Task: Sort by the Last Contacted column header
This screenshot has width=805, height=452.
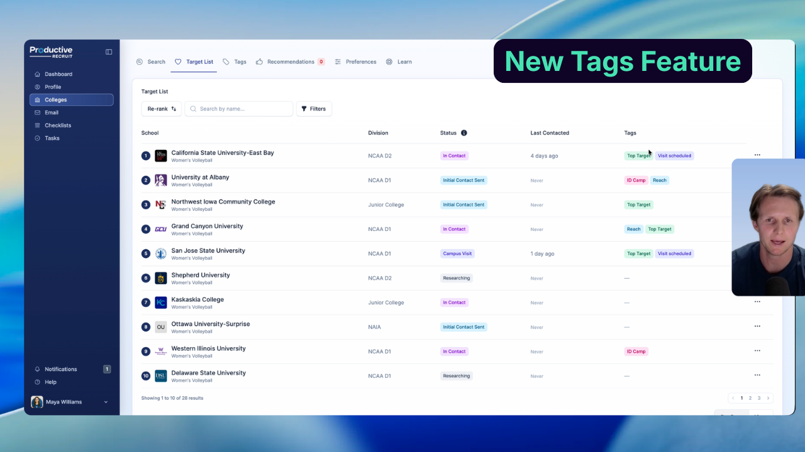Action: coord(550,133)
